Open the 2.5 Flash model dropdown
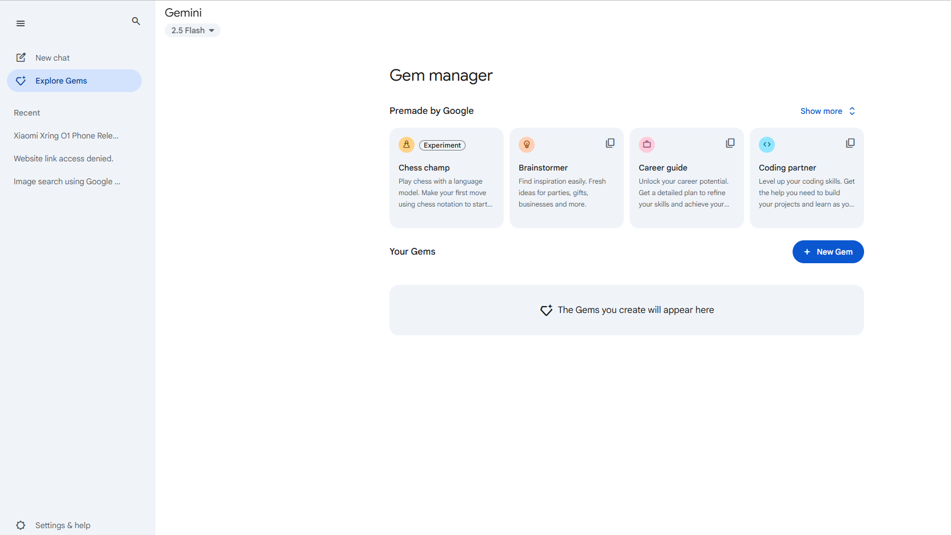The height and width of the screenshot is (535, 951). (193, 30)
